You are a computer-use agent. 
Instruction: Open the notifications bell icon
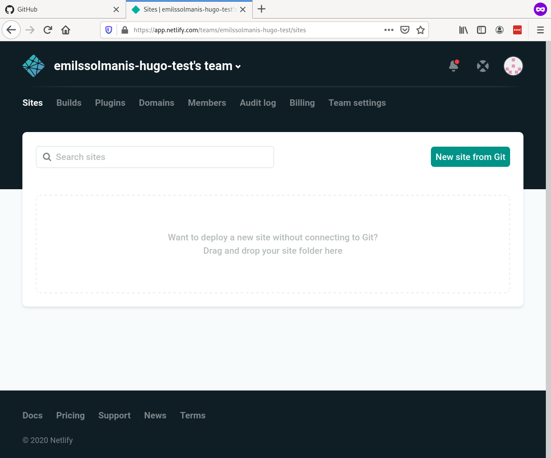pyautogui.click(x=454, y=66)
